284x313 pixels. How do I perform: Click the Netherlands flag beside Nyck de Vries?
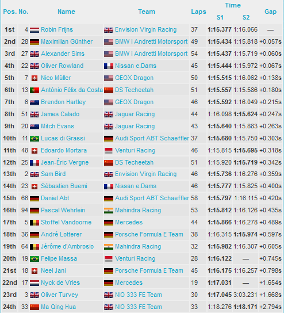(34, 283)
